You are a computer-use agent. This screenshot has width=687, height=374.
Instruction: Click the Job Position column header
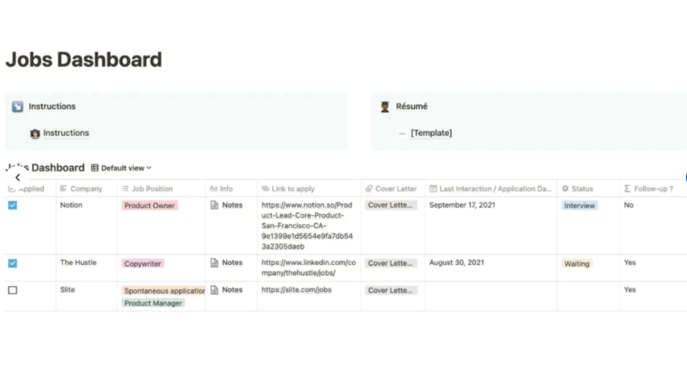click(x=152, y=189)
